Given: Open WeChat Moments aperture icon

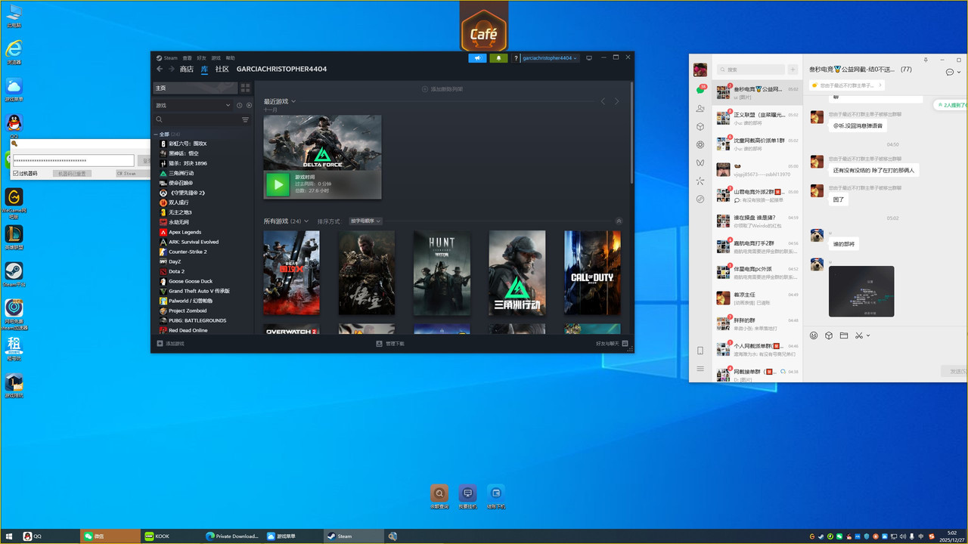Looking at the screenshot, I should [x=700, y=145].
